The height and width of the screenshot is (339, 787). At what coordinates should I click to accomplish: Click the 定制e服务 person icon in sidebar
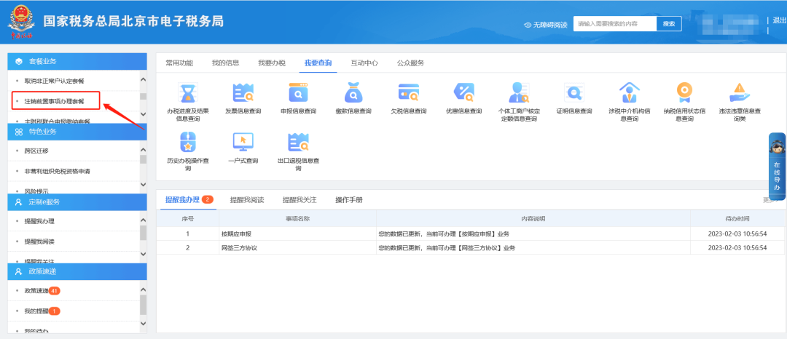[x=19, y=202]
